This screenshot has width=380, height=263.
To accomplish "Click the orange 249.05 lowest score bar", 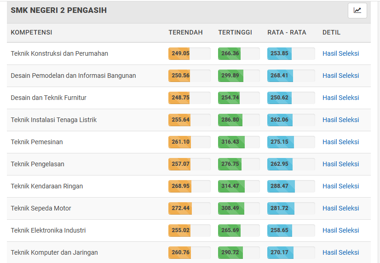I will tap(179, 53).
